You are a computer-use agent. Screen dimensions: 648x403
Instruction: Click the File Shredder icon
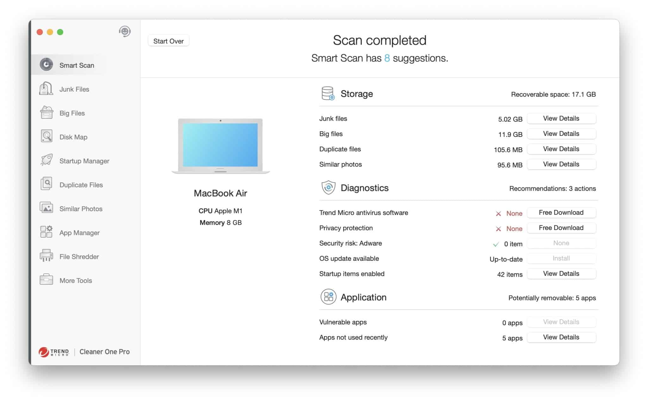(x=47, y=256)
